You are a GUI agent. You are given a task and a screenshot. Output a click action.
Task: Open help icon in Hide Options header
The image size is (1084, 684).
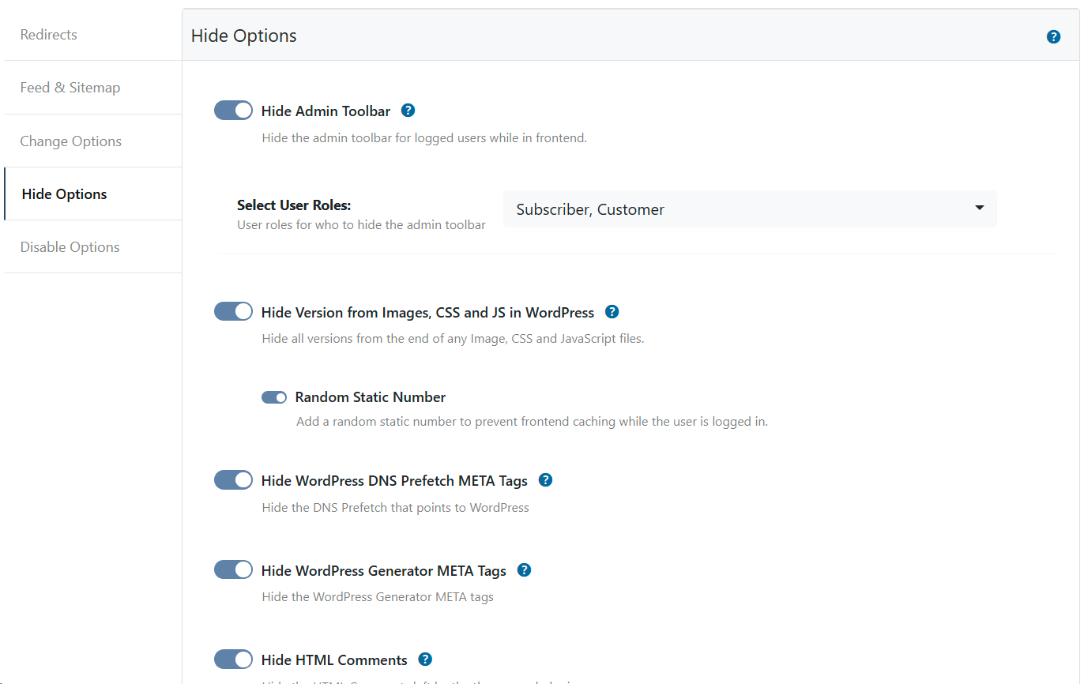pos(1053,36)
